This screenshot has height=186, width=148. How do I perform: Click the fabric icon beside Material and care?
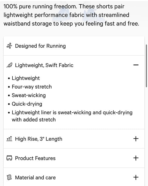[x=9, y=177]
